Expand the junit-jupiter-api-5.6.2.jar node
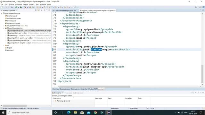Image resolution: width=205 pixels, height=115 pixels. [6, 31]
